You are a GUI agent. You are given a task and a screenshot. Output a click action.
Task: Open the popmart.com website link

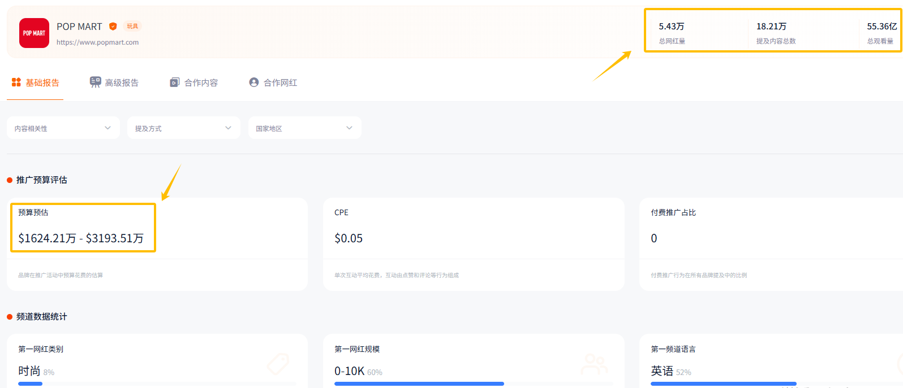click(x=97, y=42)
